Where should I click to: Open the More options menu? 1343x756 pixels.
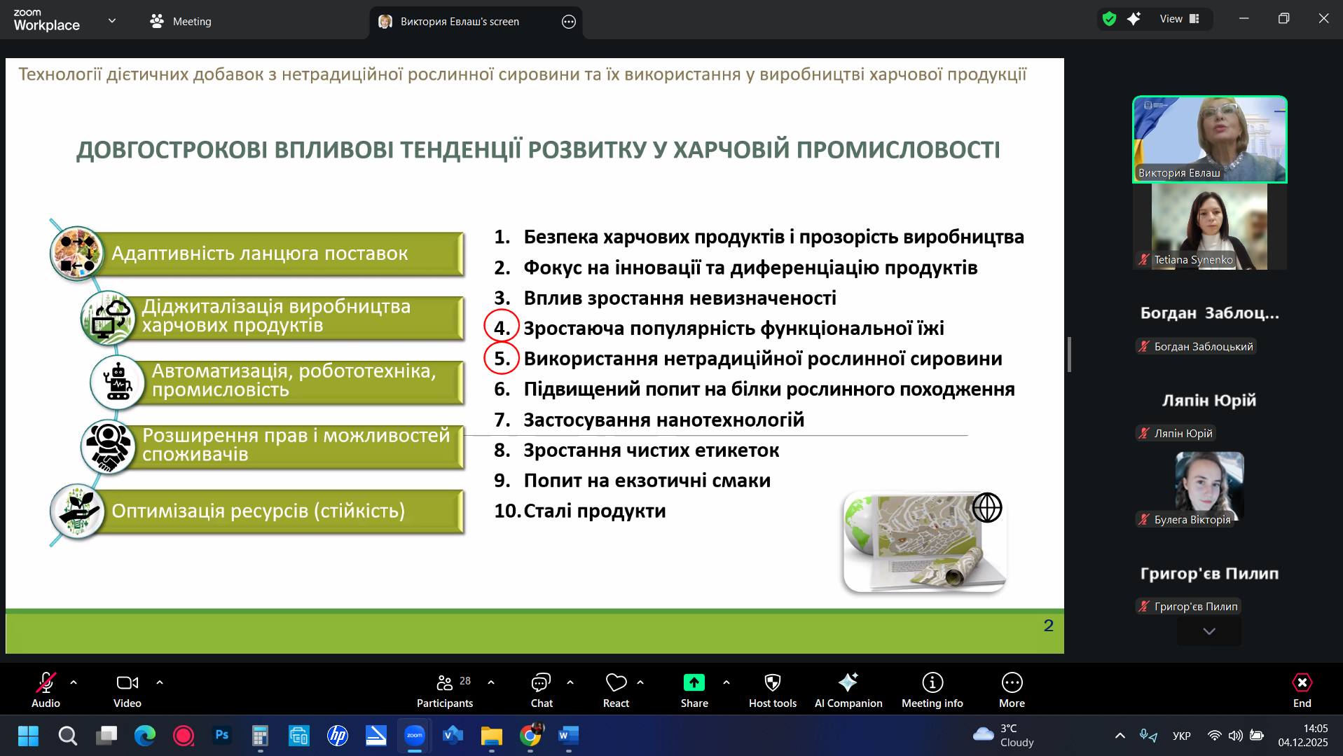(1012, 689)
